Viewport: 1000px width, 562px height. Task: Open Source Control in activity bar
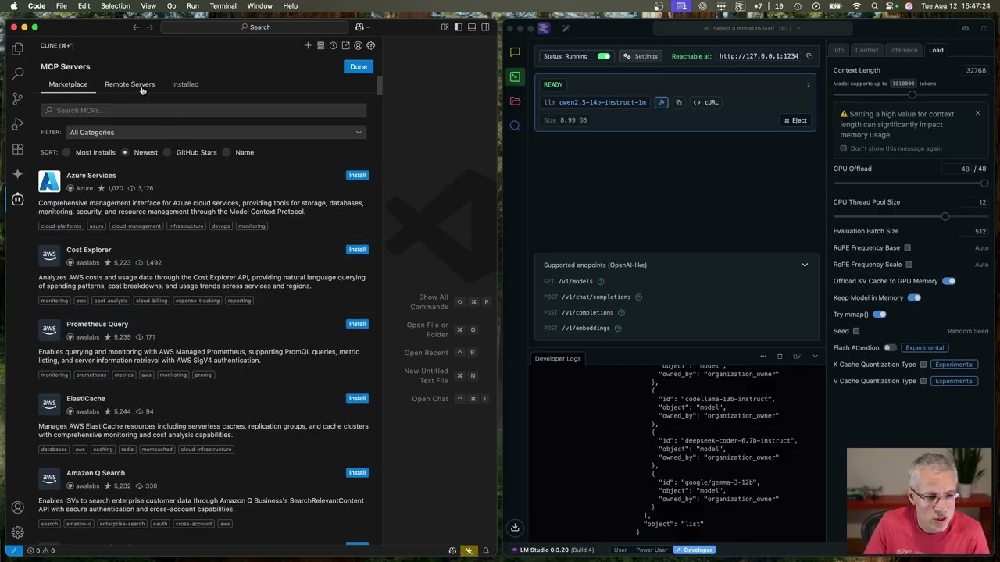point(17,98)
